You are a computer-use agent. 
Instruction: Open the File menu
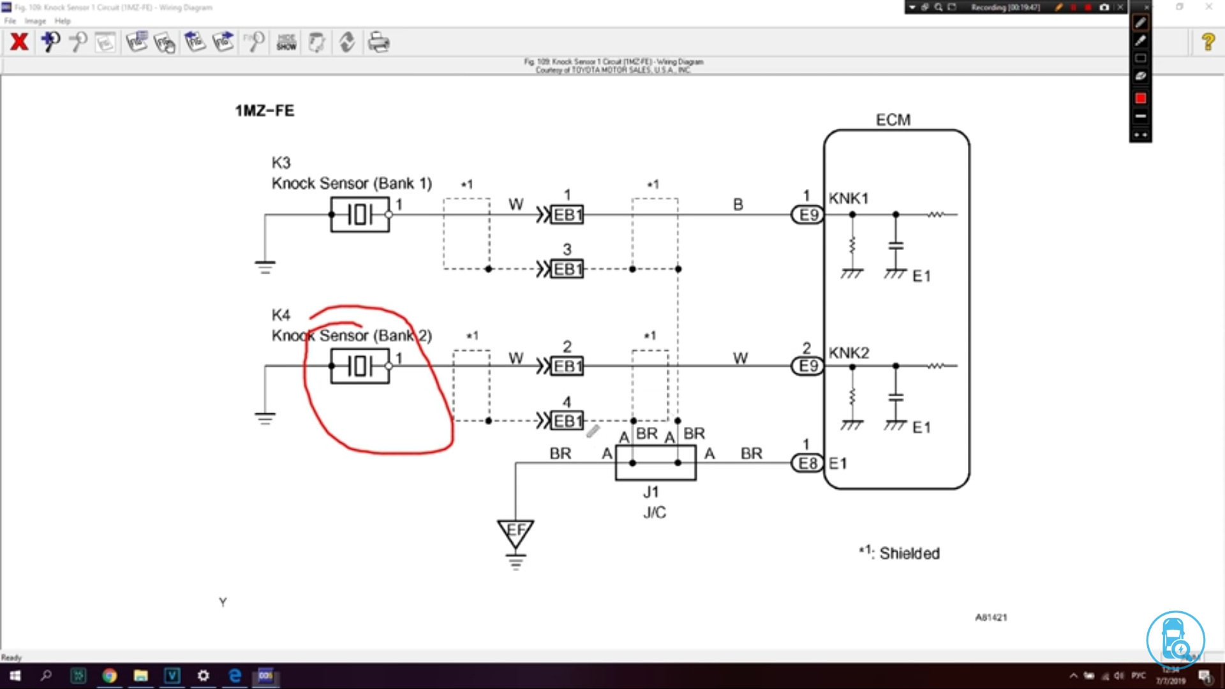(10, 21)
